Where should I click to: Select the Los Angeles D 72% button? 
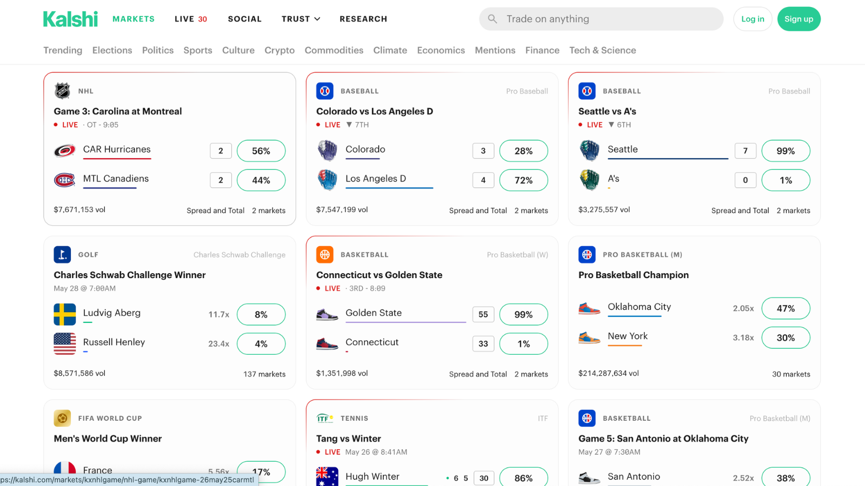[x=523, y=180]
